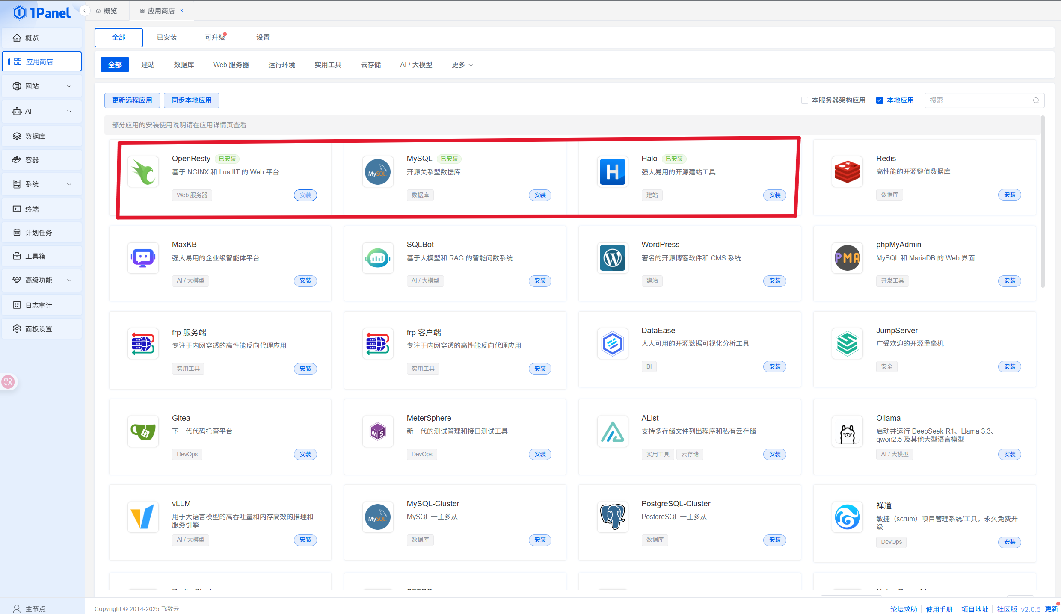Open the WordPress app icon
The height and width of the screenshot is (614, 1061).
tap(612, 258)
